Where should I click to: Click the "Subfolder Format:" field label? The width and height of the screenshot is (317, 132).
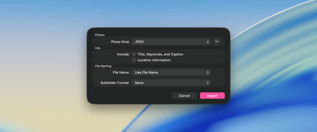[x=115, y=83]
